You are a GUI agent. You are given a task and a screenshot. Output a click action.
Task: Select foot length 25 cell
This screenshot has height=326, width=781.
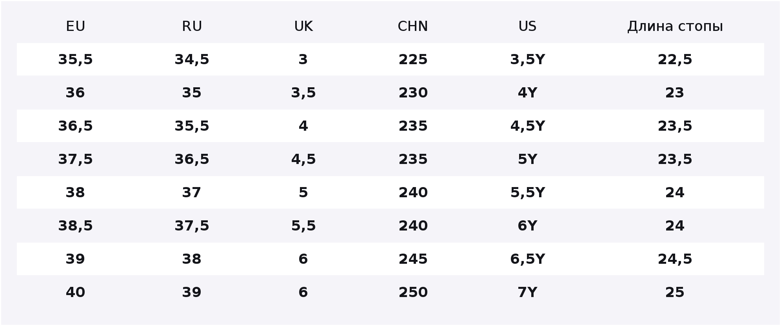click(x=675, y=292)
